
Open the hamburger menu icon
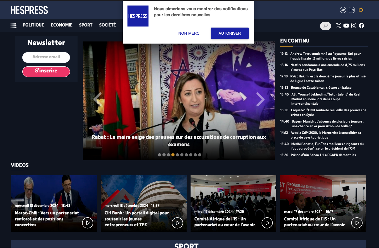click(13, 25)
